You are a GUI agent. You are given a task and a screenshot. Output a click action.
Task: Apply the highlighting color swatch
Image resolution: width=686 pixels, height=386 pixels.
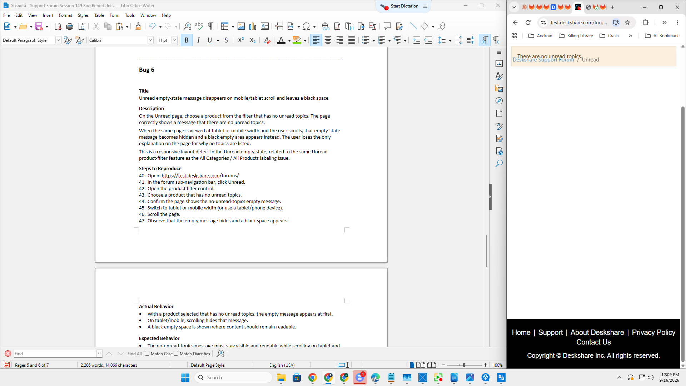[297, 40]
